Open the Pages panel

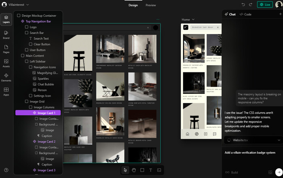point(6,48)
